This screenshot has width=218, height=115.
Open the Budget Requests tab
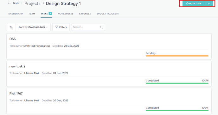pos(108,14)
